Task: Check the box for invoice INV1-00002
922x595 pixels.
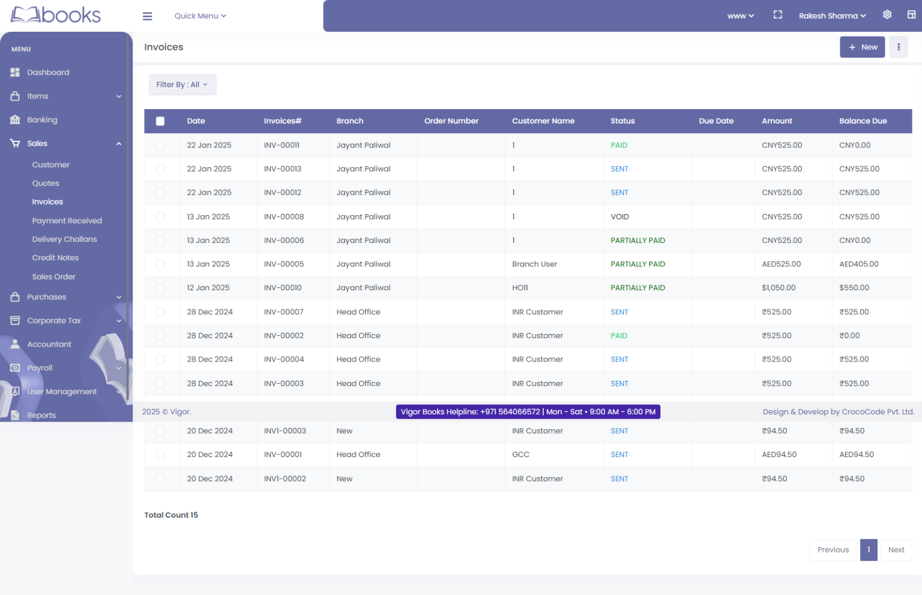Action: 160,479
